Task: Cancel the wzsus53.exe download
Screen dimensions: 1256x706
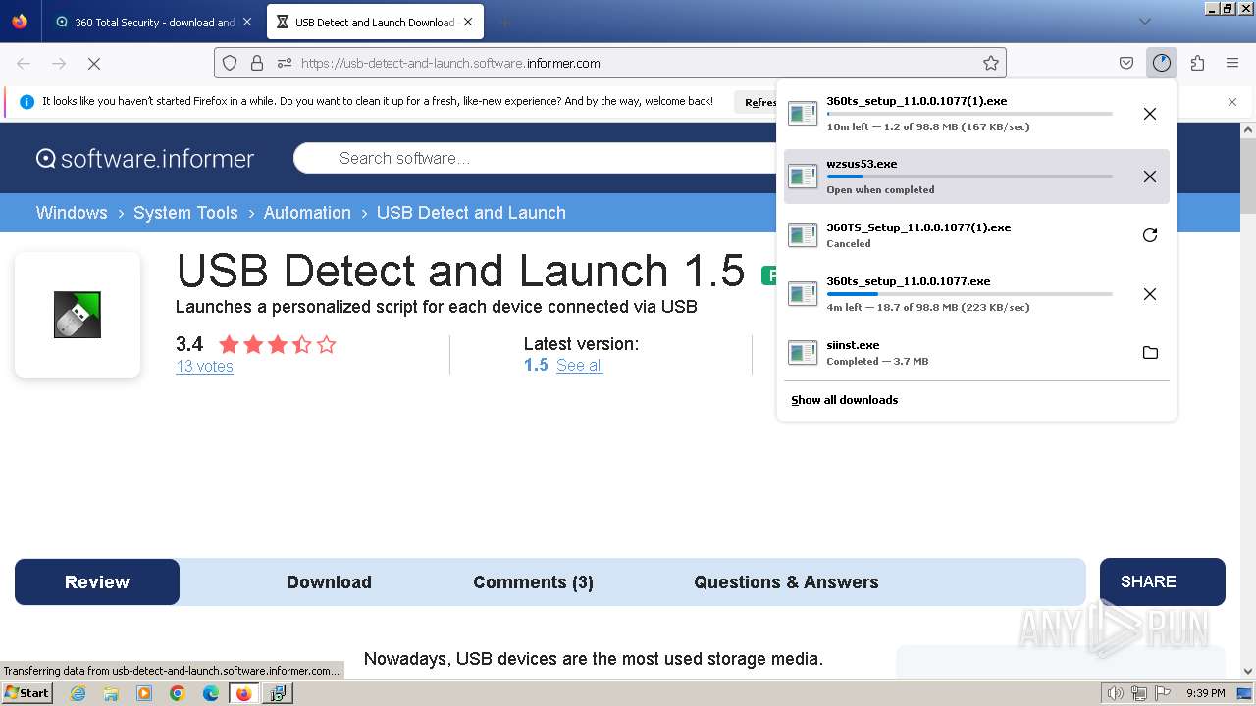Action: pyautogui.click(x=1150, y=176)
